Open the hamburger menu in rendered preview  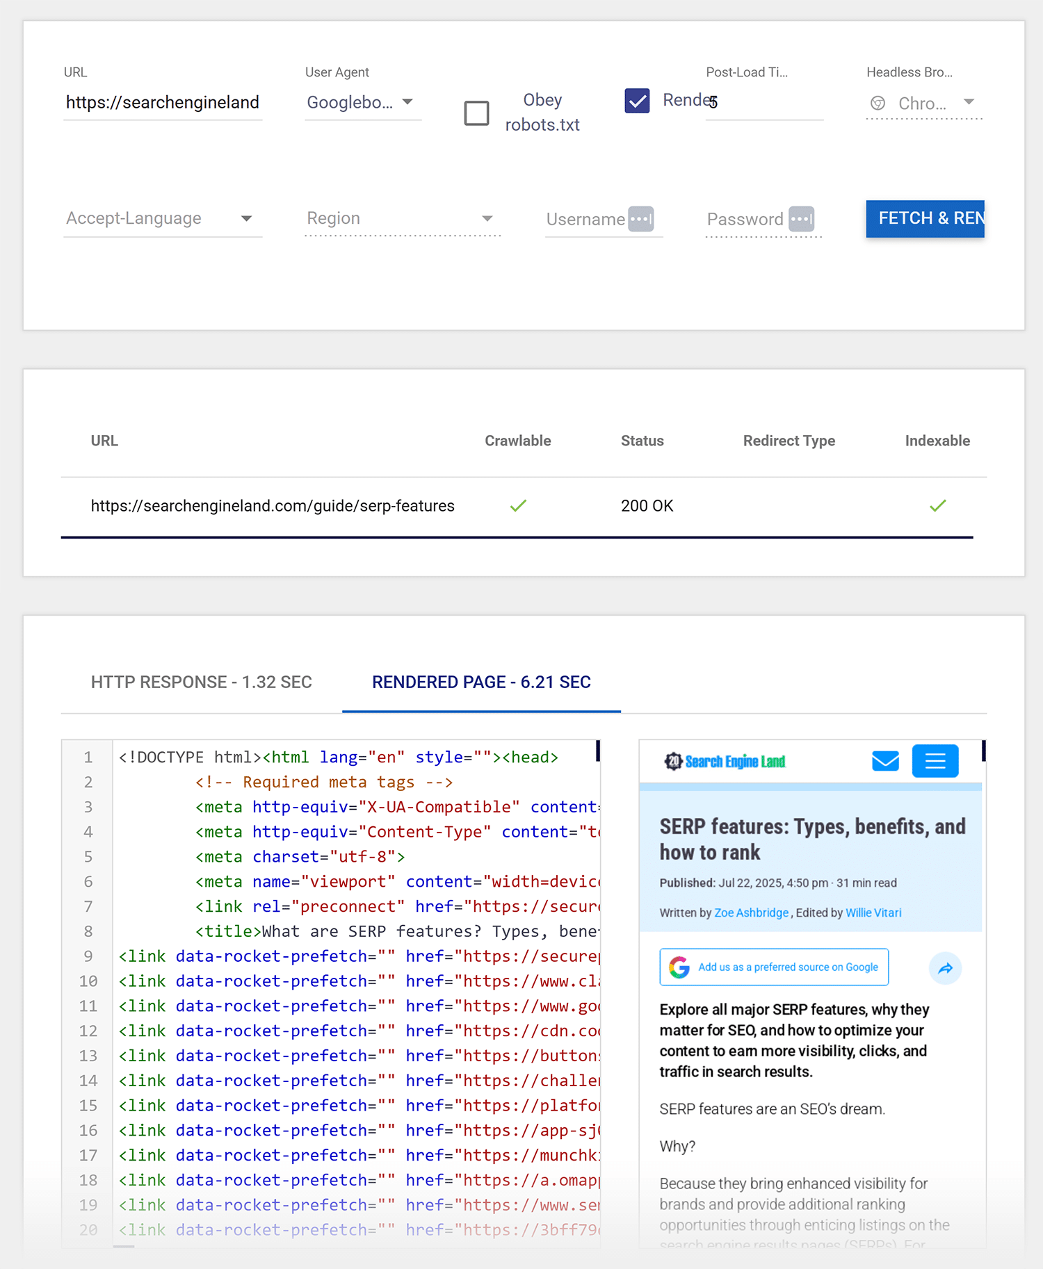point(935,761)
